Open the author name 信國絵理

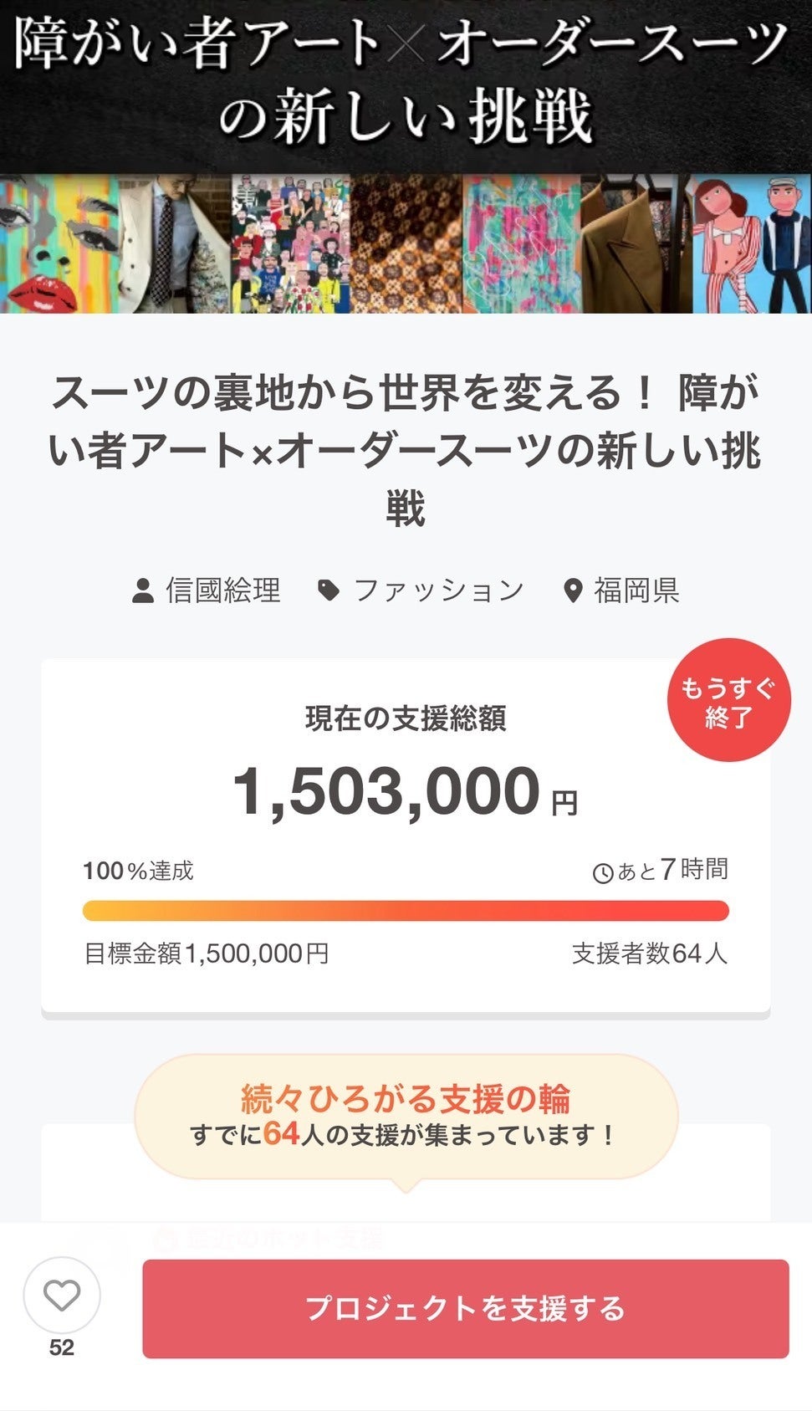pos(222,590)
